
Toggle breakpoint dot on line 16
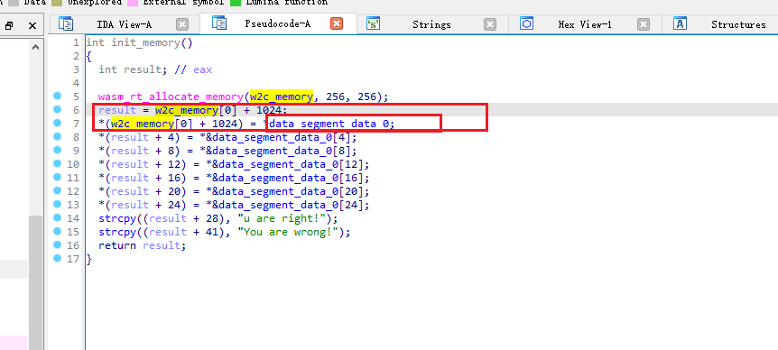(x=58, y=244)
